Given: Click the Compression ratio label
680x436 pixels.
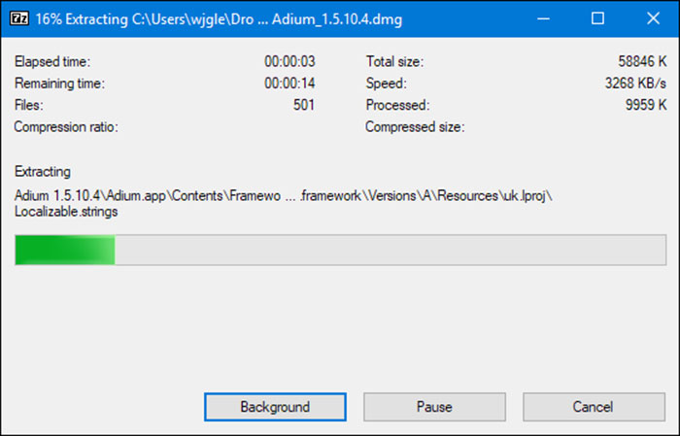Looking at the screenshot, I should tap(65, 126).
